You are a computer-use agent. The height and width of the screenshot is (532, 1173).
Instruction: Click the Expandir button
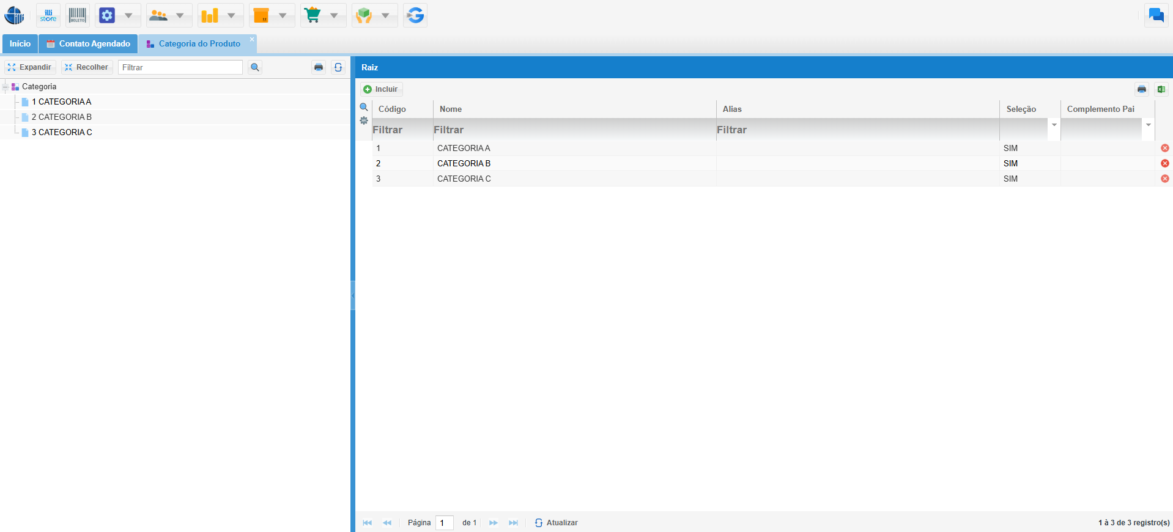[30, 67]
